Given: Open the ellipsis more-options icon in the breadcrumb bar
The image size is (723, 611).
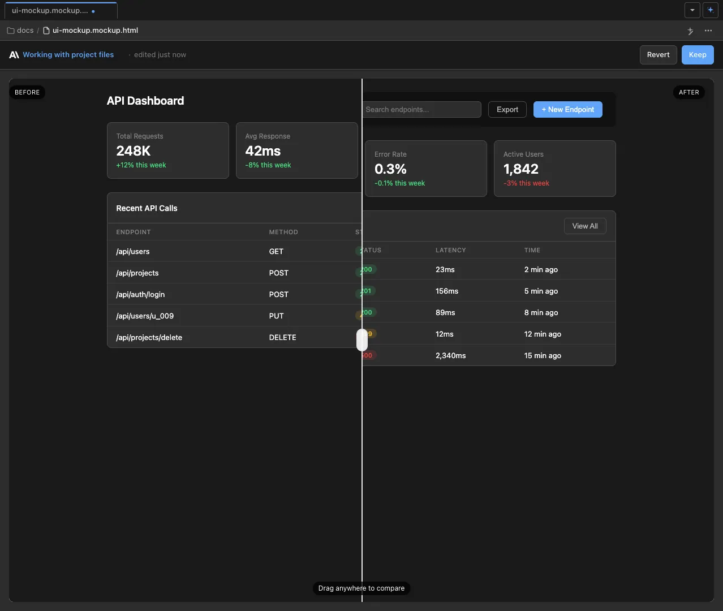Looking at the screenshot, I should [x=708, y=31].
